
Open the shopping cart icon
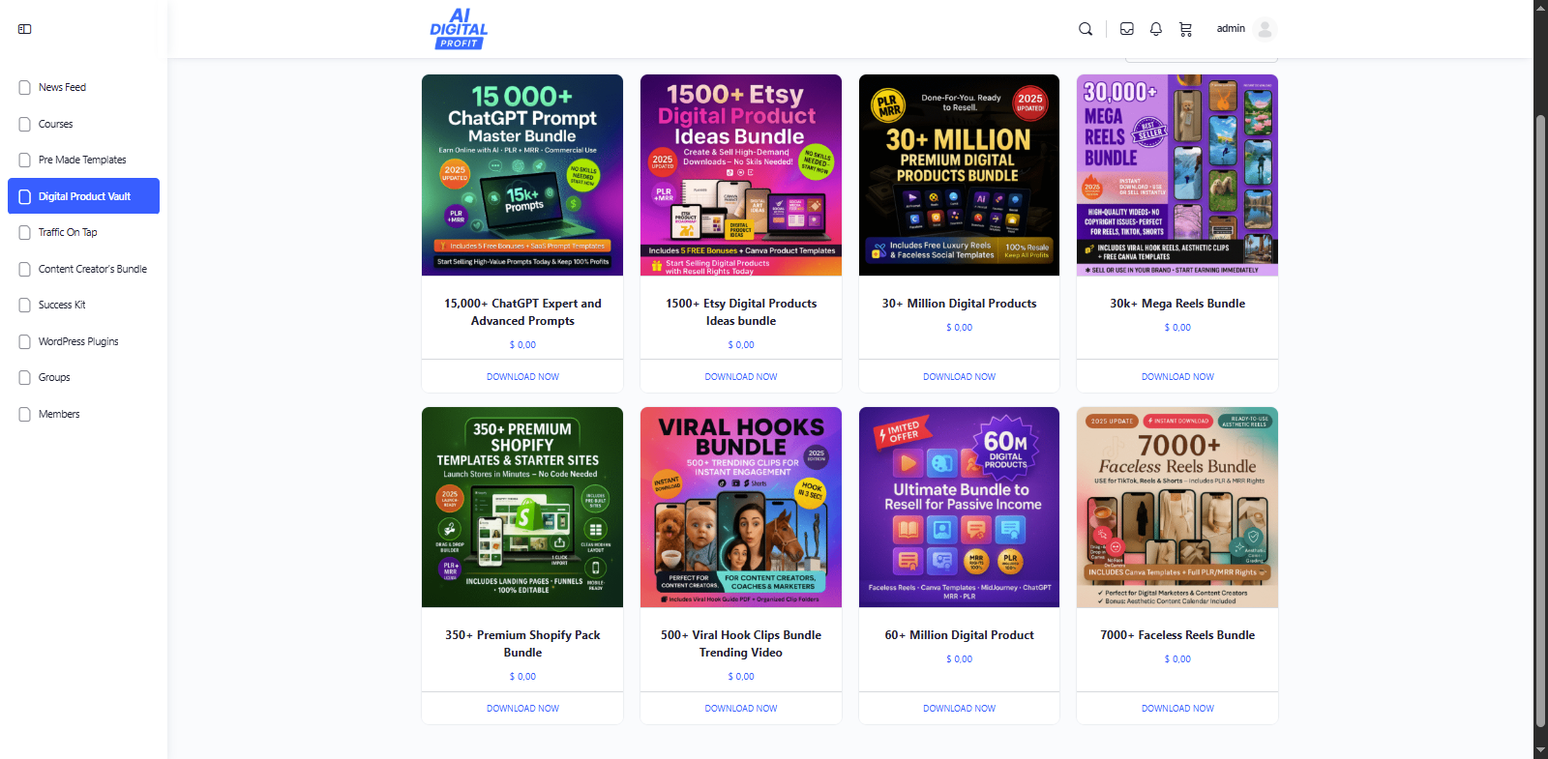pos(1185,29)
